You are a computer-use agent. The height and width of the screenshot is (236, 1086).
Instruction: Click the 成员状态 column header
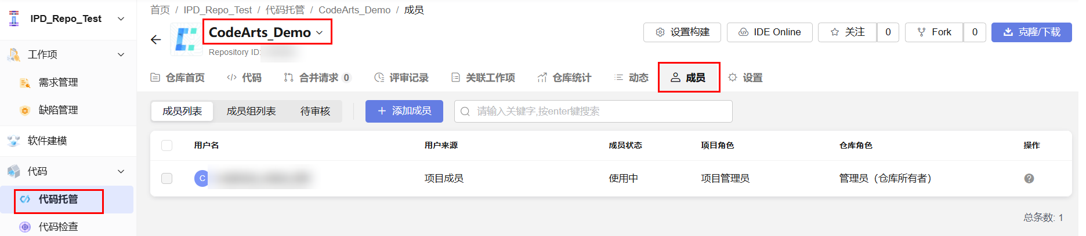pyautogui.click(x=625, y=145)
